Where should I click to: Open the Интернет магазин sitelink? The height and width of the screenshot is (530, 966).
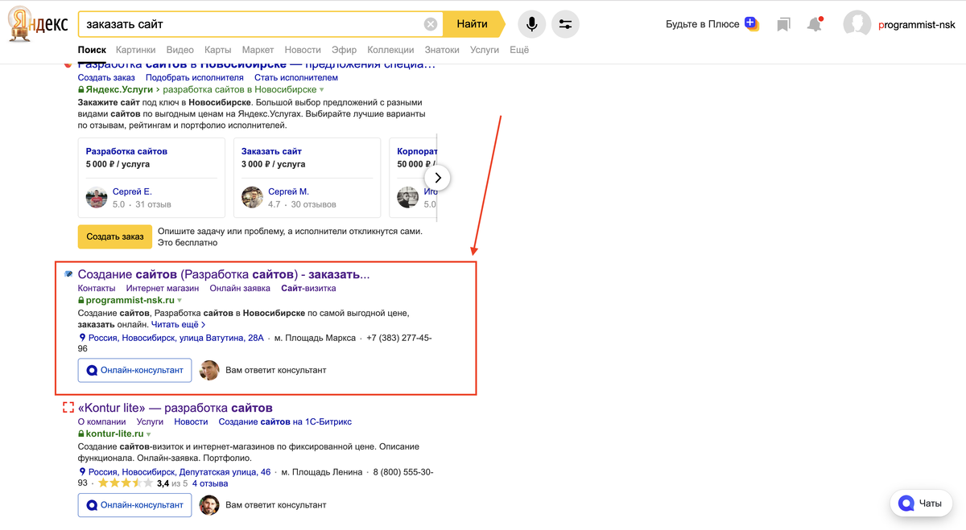(163, 288)
